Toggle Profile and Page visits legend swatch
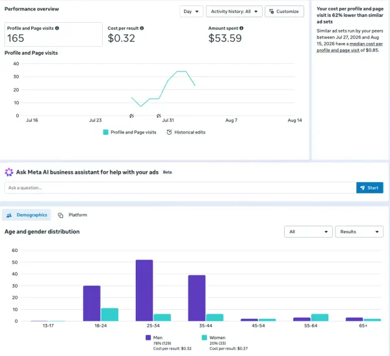The width and height of the screenshot is (390, 356). pyautogui.click(x=106, y=132)
